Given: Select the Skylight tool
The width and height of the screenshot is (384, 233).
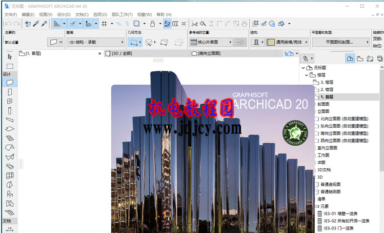Looking at the screenshot, I should coord(10,166).
